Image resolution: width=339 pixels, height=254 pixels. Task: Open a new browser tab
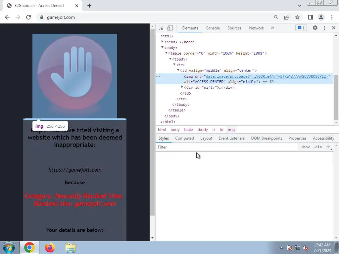(x=89, y=6)
